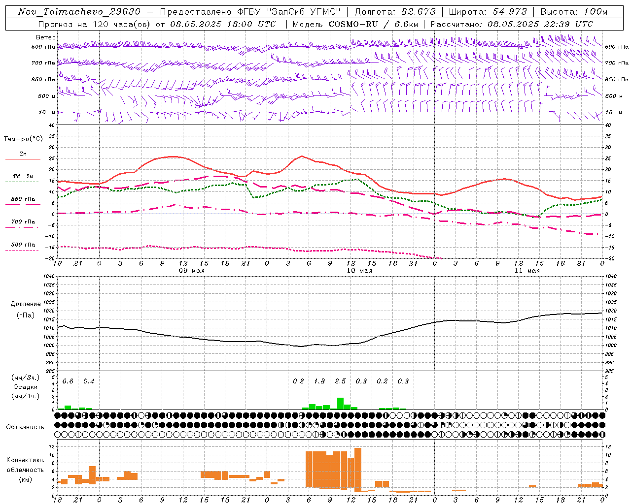Click the 09 мая date label
This screenshot has height=504, width=631.
(192, 270)
